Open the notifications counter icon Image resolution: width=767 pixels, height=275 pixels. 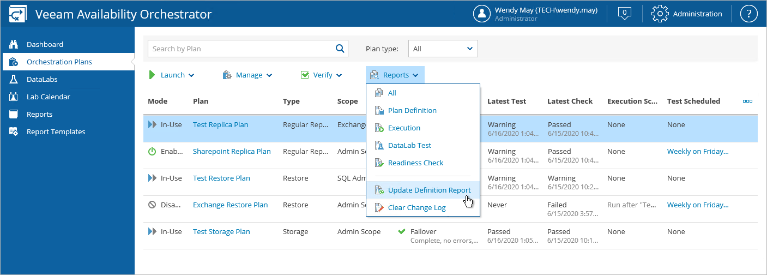pyautogui.click(x=625, y=14)
